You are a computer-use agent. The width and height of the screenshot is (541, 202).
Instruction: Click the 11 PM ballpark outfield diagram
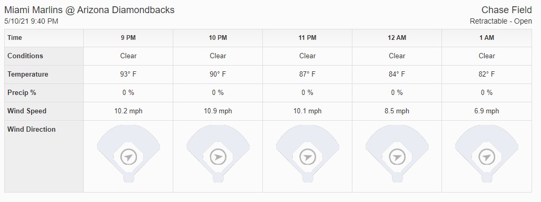tap(308, 153)
